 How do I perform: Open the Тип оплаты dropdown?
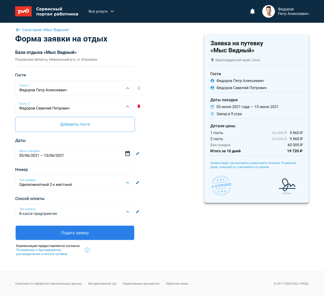[x=128, y=212]
